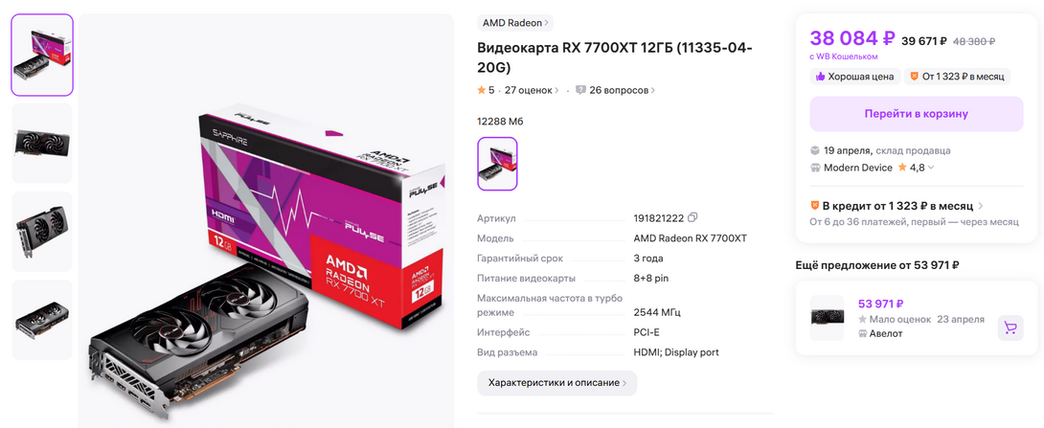Open Характеристики и описание section
1044x428 pixels.
(x=557, y=383)
